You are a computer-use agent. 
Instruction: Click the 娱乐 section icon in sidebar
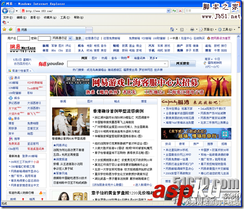point(11,98)
